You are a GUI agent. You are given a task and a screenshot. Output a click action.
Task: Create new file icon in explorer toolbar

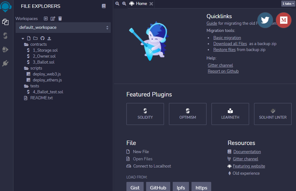click(x=29, y=38)
